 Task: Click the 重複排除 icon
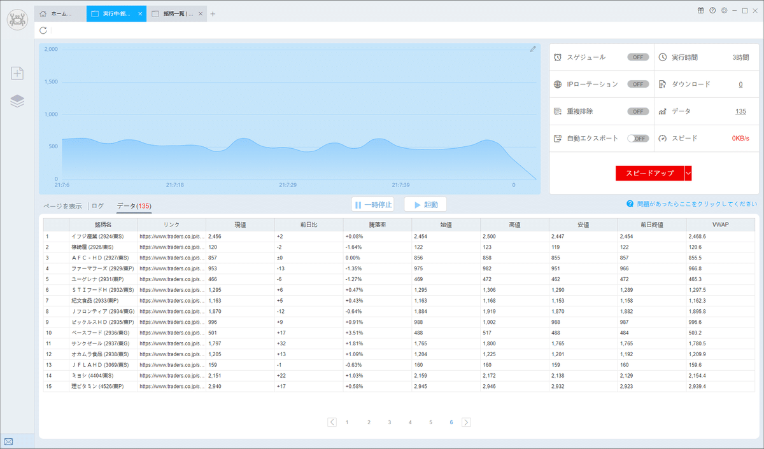pyautogui.click(x=558, y=111)
